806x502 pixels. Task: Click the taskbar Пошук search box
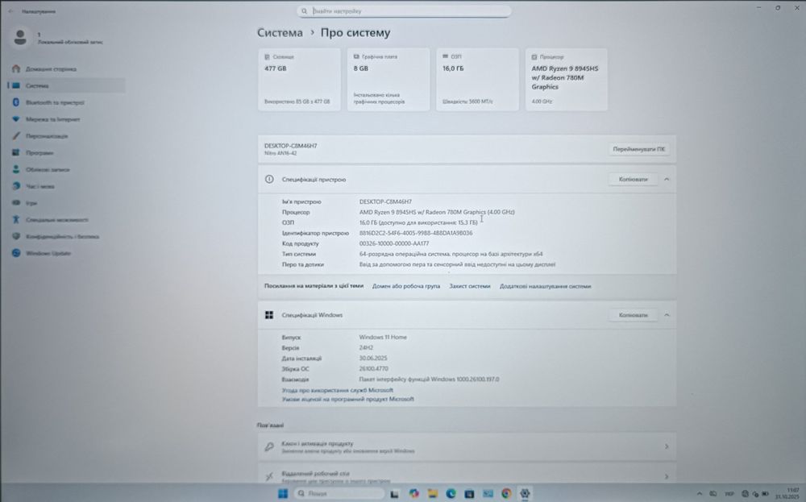[339, 493]
